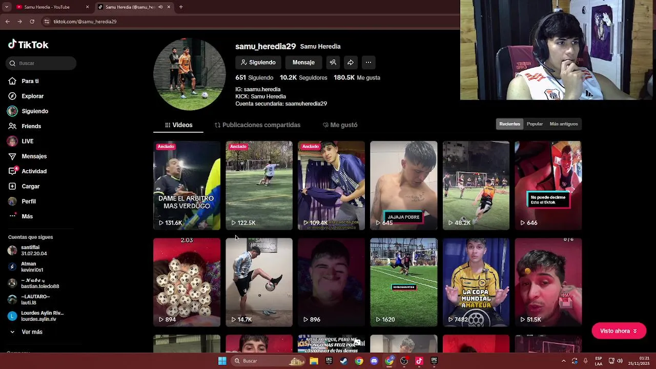
Task: Open the video with 48.2K views
Action: pyautogui.click(x=476, y=185)
